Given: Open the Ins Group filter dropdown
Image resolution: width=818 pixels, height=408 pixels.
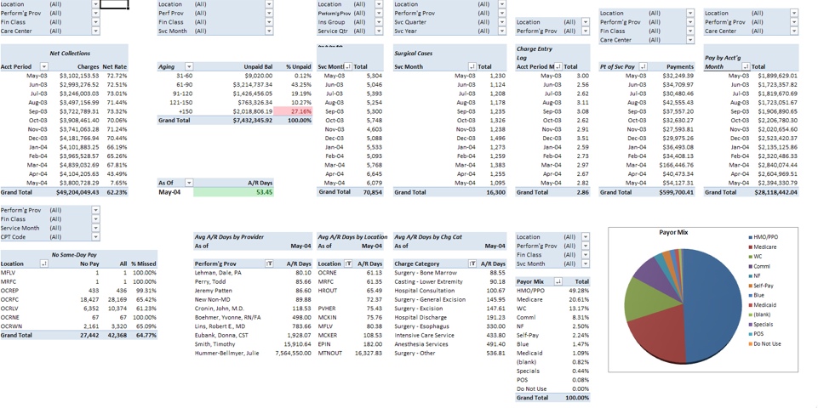Looking at the screenshot, I should pyautogui.click(x=380, y=22).
